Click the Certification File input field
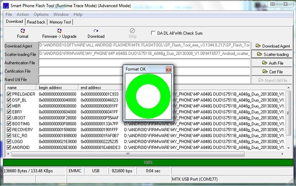The image size is (296, 186). pos(145,71)
